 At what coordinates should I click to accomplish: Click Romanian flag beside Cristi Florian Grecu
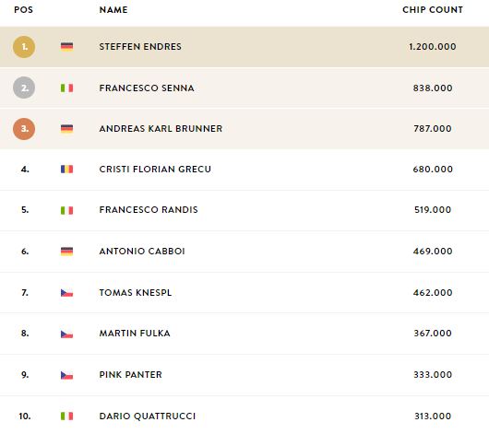(66, 170)
